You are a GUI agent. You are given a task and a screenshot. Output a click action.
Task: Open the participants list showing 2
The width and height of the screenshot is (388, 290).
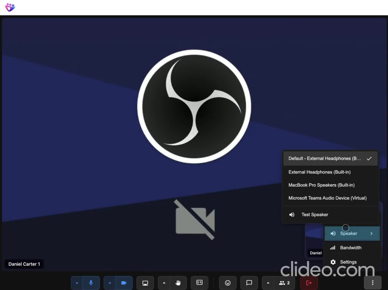pyautogui.click(x=284, y=283)
